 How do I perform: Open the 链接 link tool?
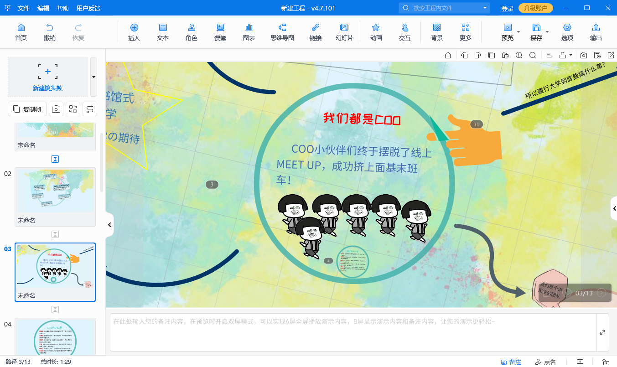pyautogui.click(x=316, y=32)
